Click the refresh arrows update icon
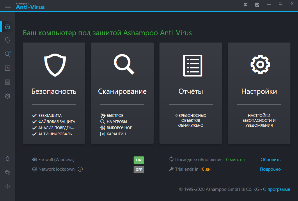The width and height of the screenshot is (298, 201). [x=171, y=159]
